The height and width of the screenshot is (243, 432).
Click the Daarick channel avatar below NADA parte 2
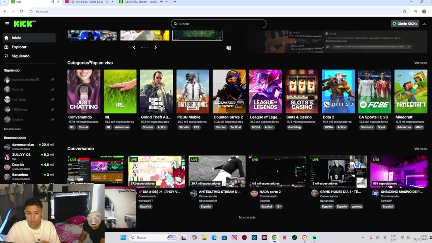point(254,193)
